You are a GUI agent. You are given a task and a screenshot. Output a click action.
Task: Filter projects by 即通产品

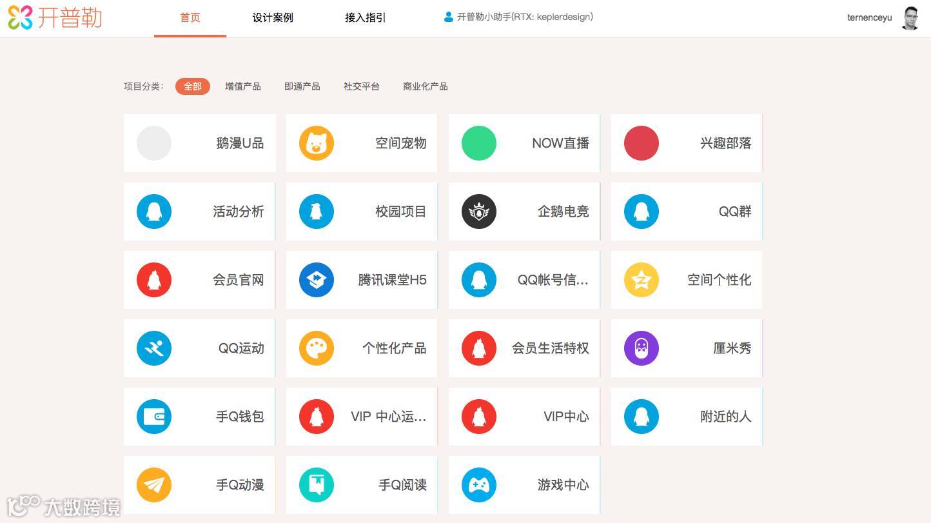(302, 86)
